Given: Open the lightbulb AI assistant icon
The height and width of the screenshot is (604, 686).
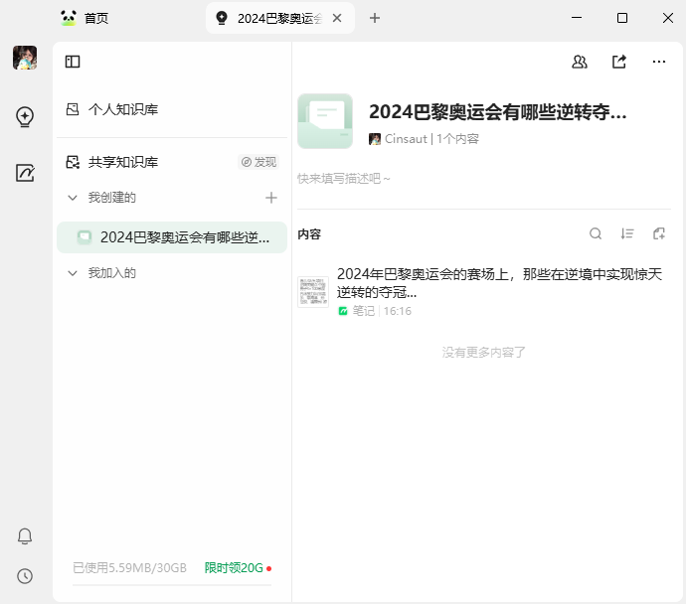Looking at the screenshot, I should [25, 117].
